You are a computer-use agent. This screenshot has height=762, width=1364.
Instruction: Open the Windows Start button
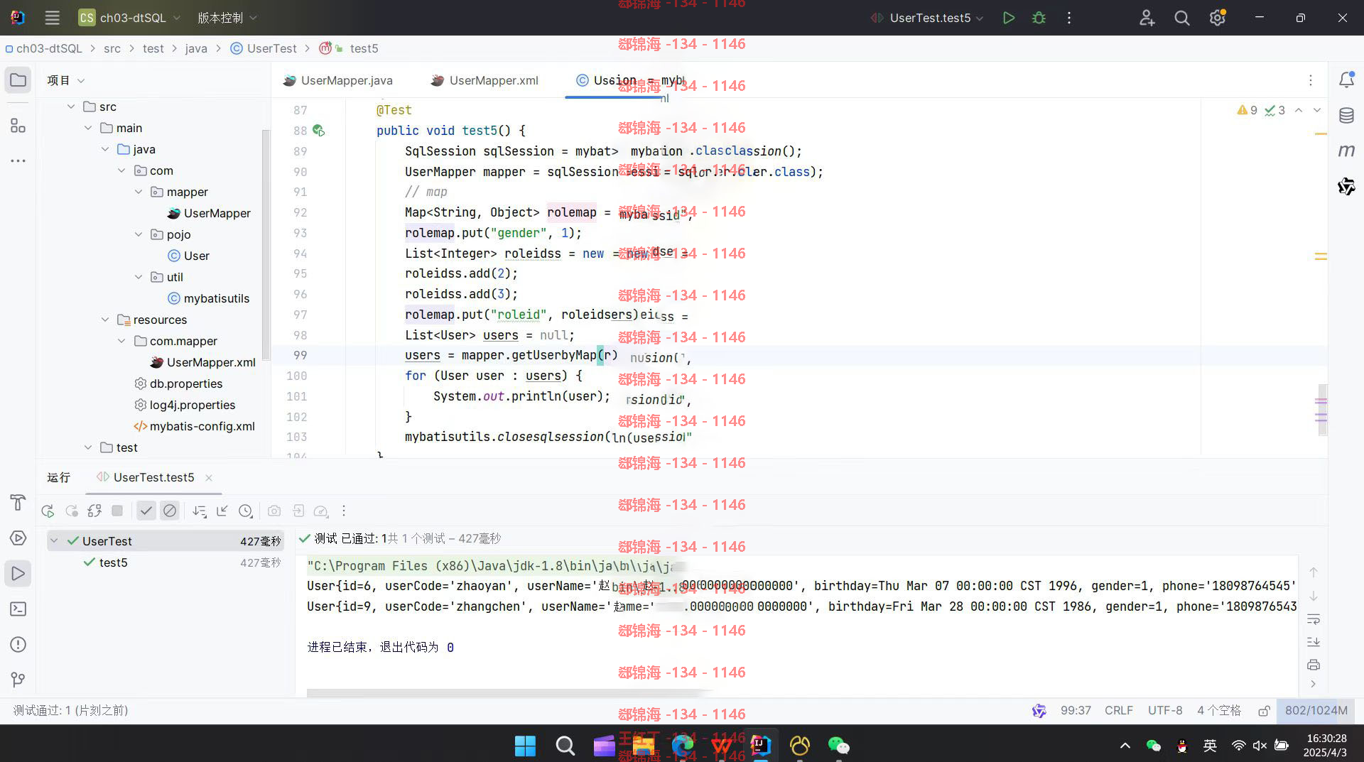pos(525,746)
